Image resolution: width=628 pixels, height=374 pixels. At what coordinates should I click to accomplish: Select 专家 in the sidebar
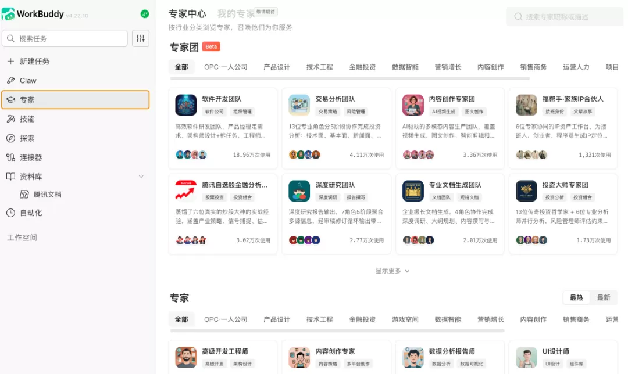click(75, 100)
